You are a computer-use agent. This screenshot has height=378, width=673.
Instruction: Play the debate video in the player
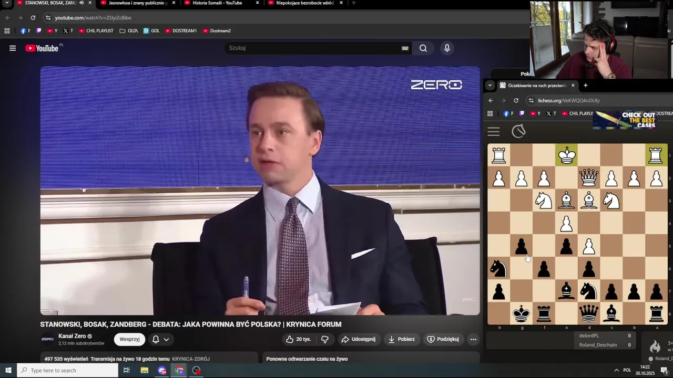pos(260,191)
